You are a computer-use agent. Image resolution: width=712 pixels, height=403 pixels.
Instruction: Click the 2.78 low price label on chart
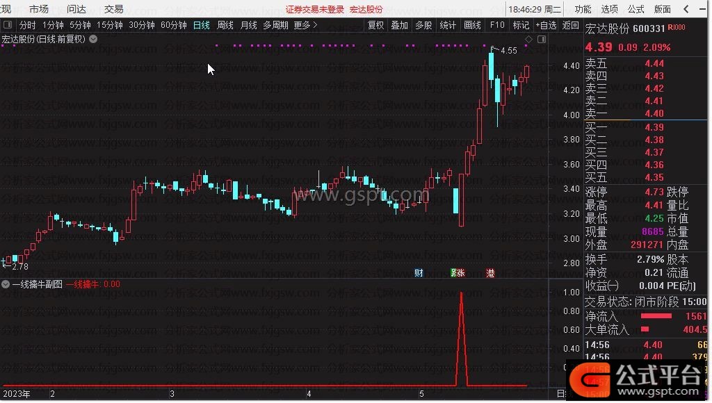[x=20, y=266]
